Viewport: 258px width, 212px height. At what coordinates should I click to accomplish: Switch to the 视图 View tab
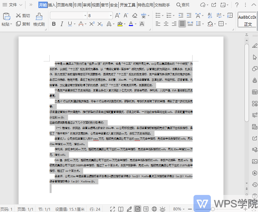(96, 5)
